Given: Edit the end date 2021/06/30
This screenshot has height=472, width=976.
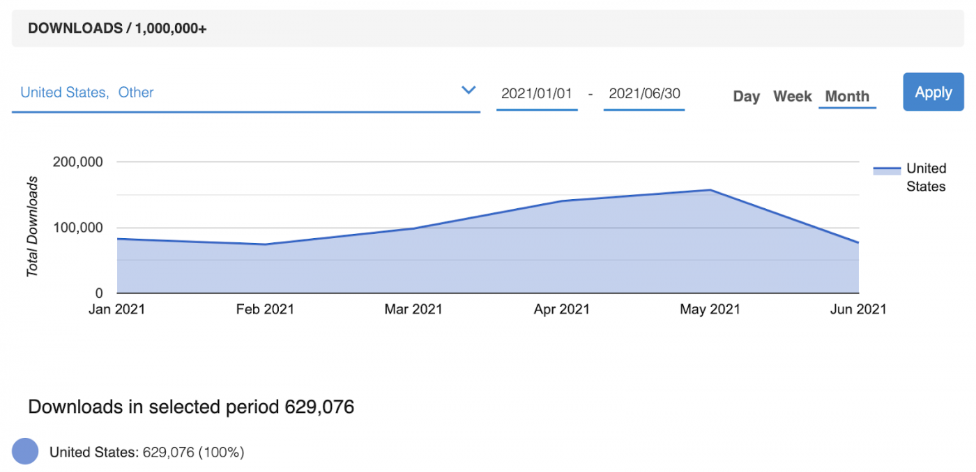Looking at the screenshot, I should (644, 93).
